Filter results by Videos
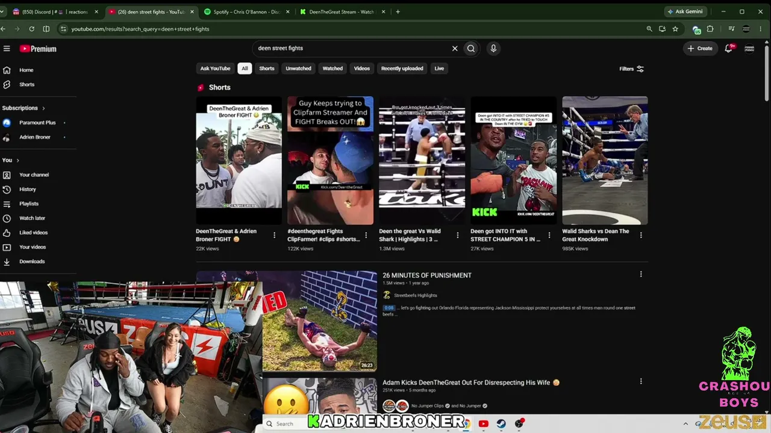This screenshot has height=433, width=771. 362,69
